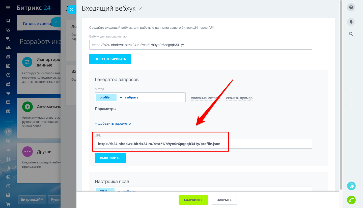Viewport: 363px width, 208px height.
Task: Open the pie chart icon in sidebar
Action: [8, 177]
